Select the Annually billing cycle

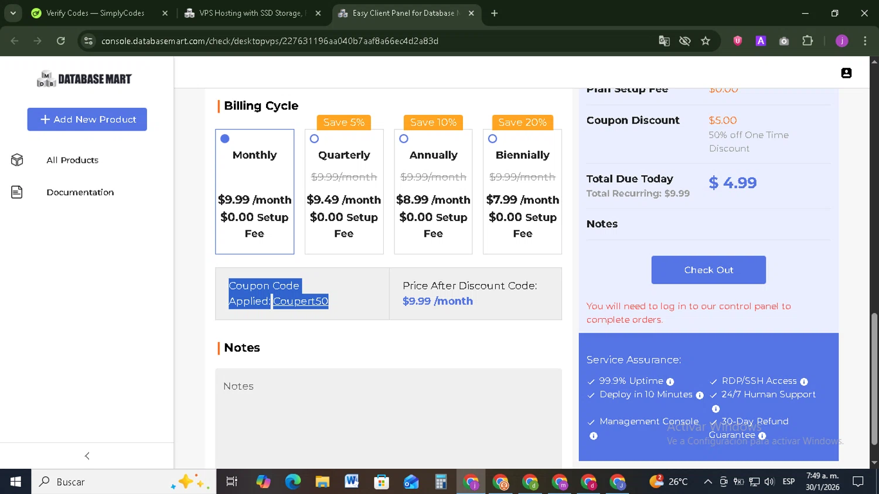click(404, 139)
